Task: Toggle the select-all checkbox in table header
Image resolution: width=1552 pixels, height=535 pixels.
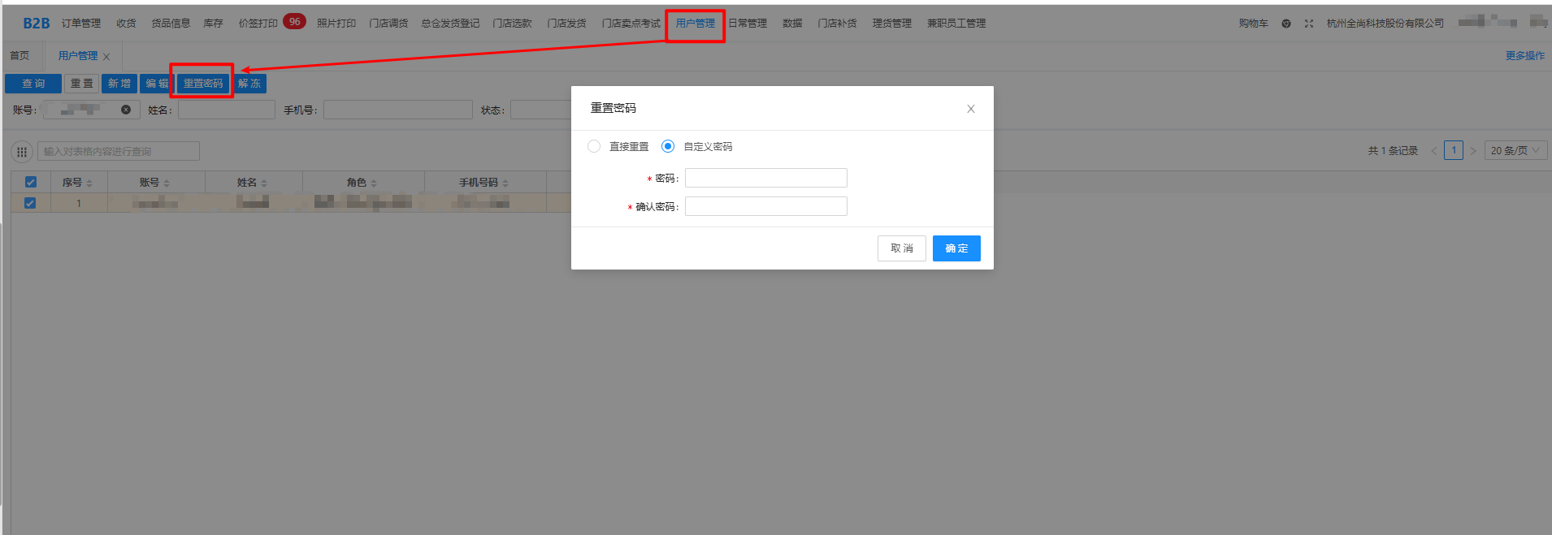Action: click(31, 183)
